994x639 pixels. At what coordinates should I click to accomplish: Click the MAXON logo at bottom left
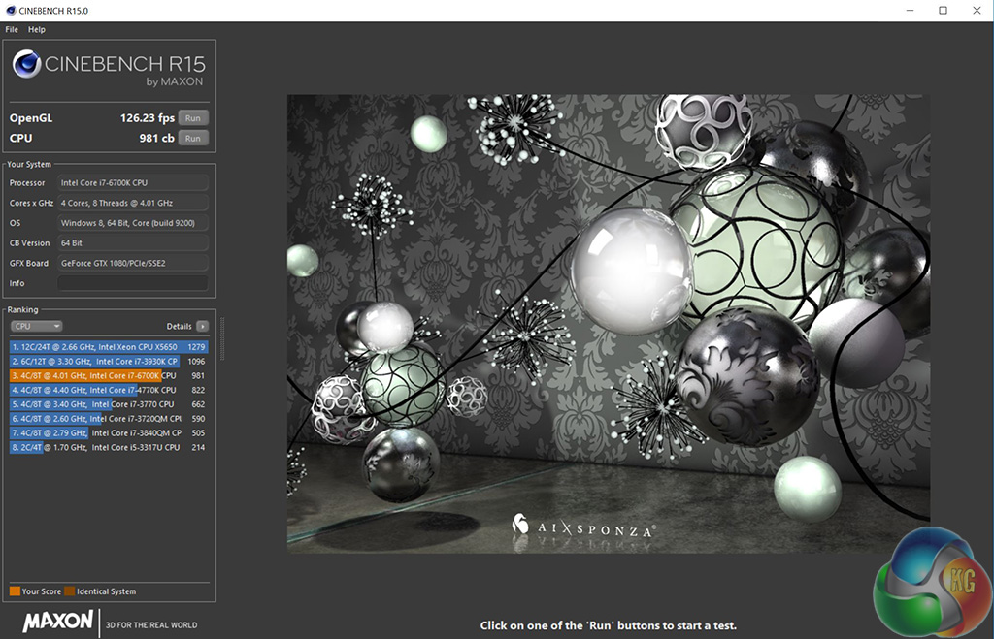58,622
